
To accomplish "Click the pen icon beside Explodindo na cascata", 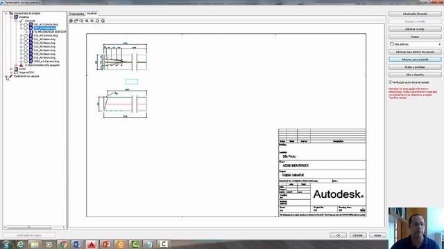I will (11, 76).
